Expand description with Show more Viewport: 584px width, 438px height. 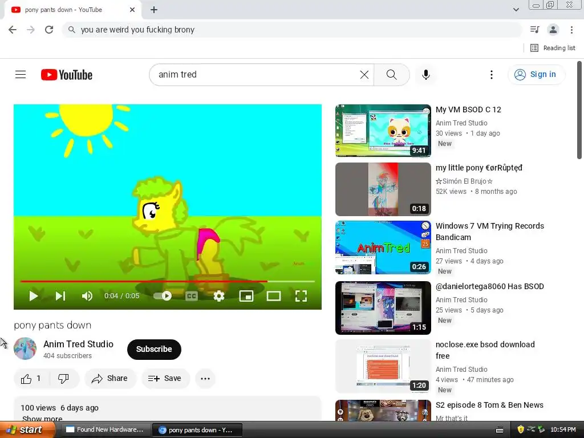tap(42, 418)
